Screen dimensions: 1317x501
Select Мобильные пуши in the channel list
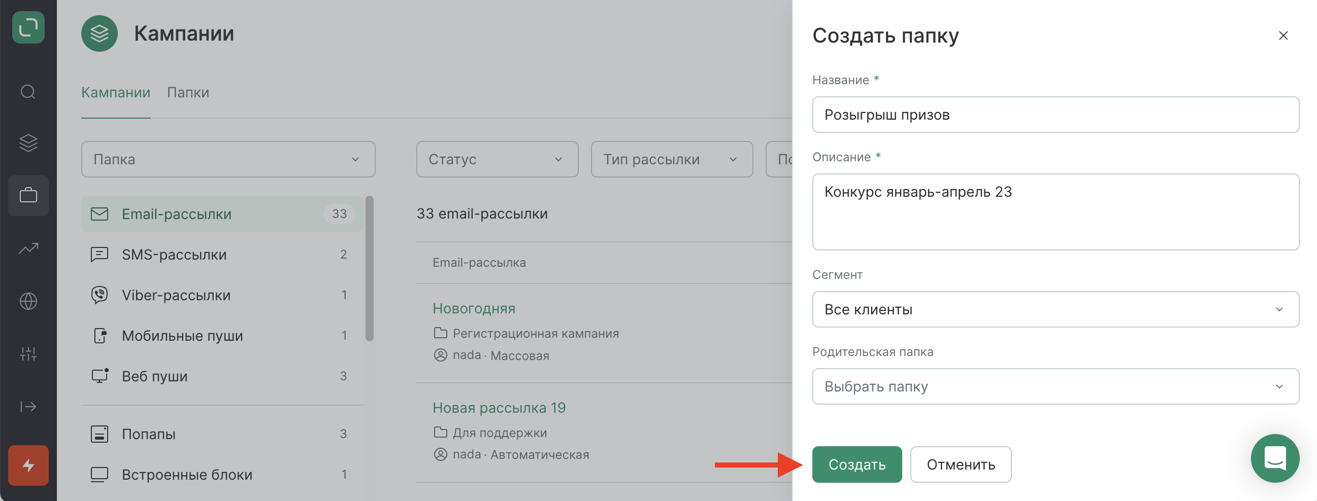click(222, 336)
